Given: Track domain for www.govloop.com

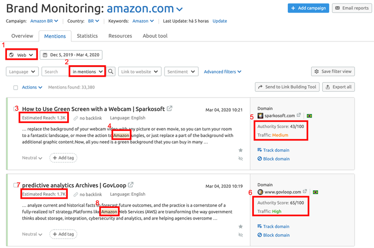Looking at the screenshot, I should point(273,226).
